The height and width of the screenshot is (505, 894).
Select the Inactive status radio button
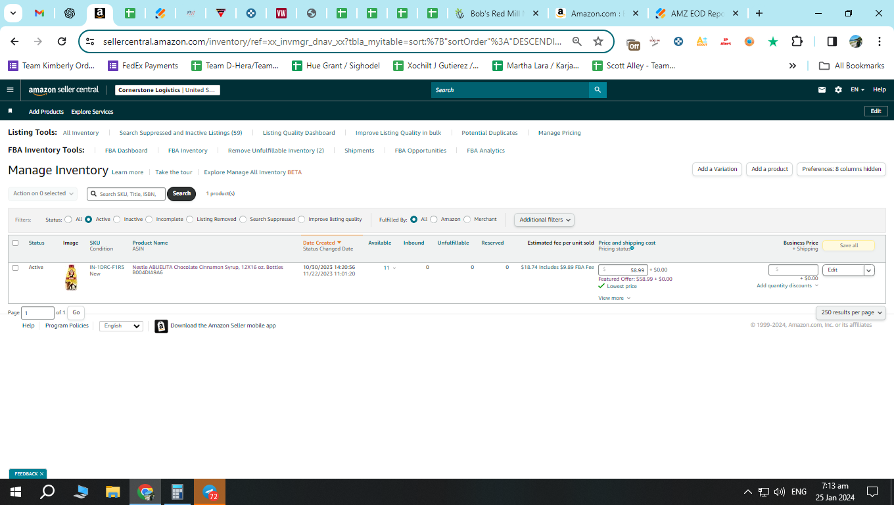117,220
